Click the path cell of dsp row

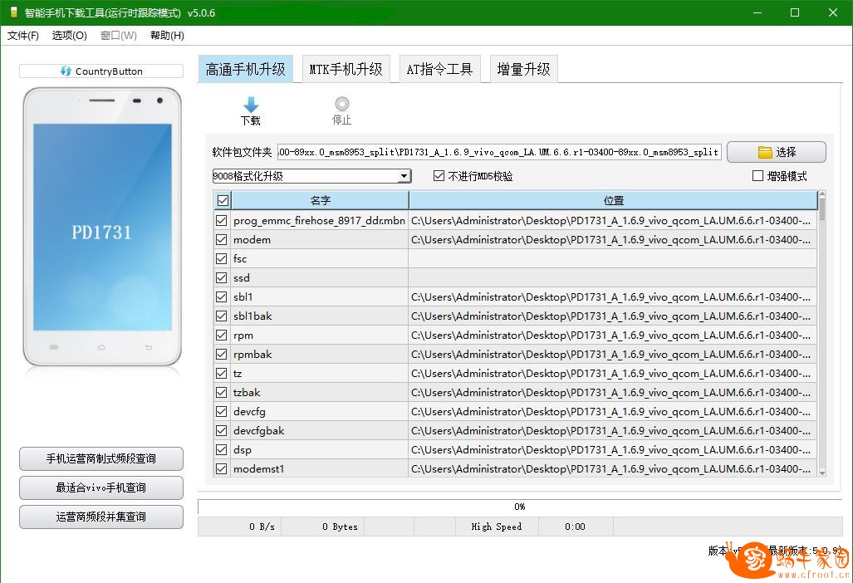click(613, 450)
